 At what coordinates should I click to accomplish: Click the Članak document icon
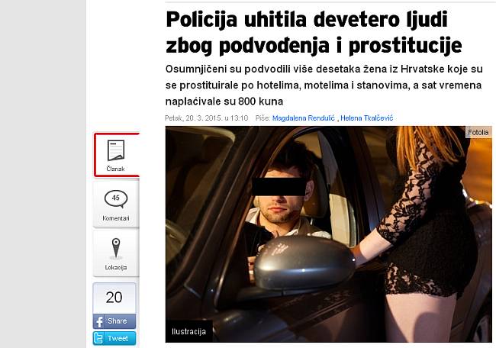click(x=116, y=150)
